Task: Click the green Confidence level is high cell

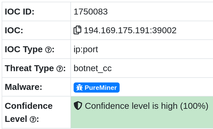Action: [142, 112]
